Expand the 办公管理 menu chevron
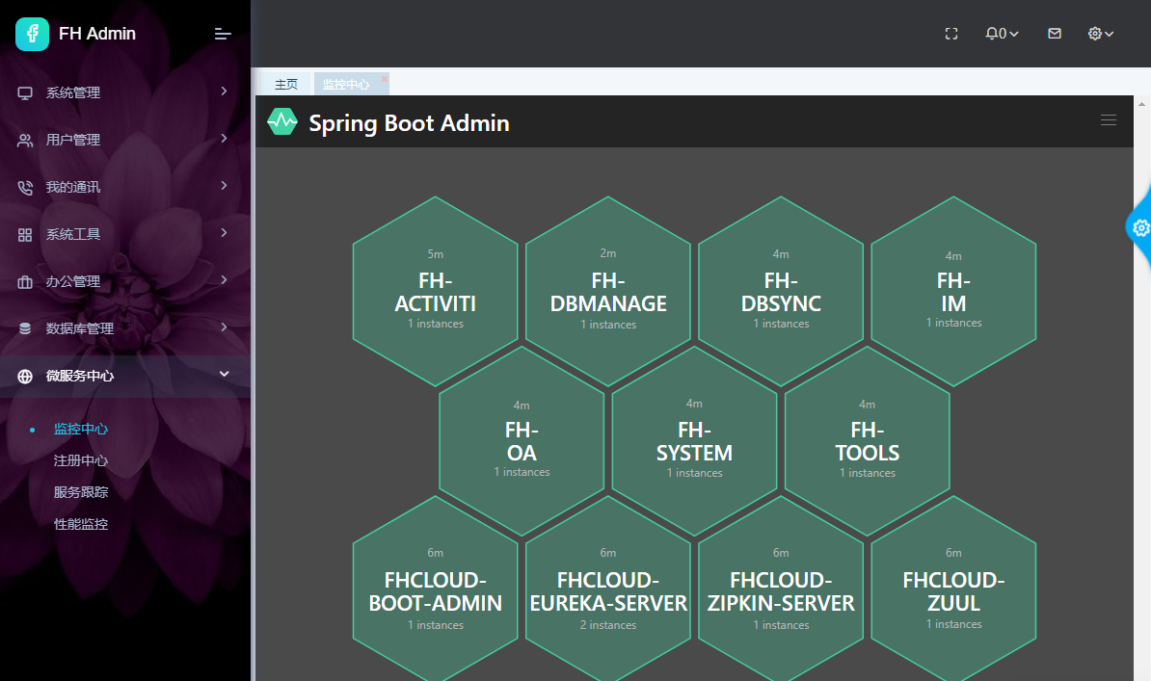The height and width of the screenshot is (681, 1151). (x=224, y=279)
